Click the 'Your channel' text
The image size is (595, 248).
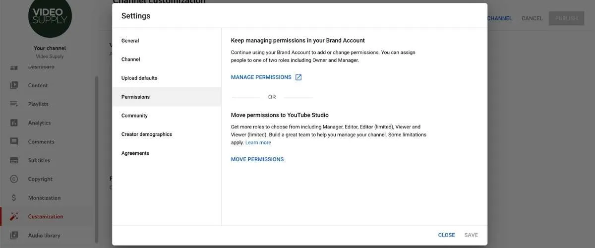click(50, 48)
